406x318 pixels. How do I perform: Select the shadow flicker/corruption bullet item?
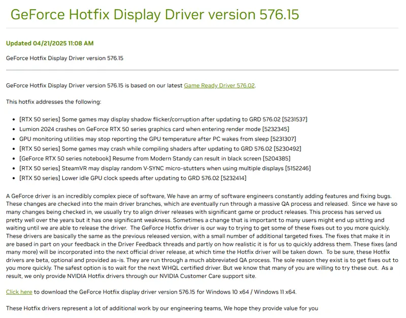[x=163, y=119]
